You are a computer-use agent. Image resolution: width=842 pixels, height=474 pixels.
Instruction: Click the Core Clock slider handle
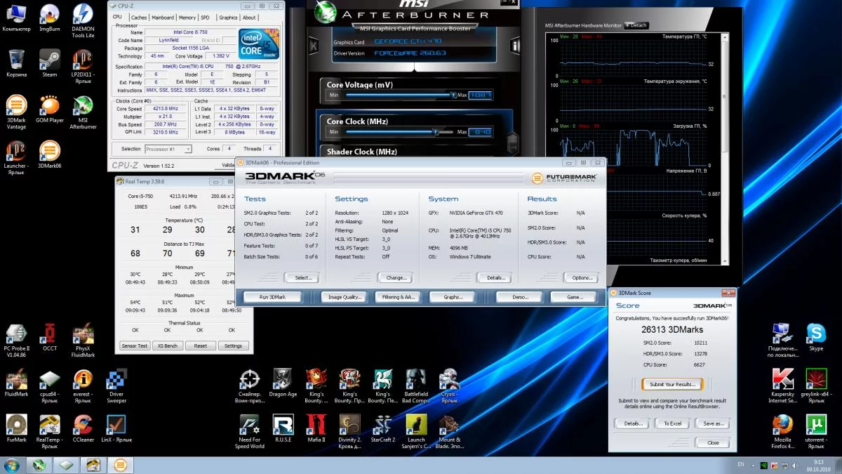436,132
